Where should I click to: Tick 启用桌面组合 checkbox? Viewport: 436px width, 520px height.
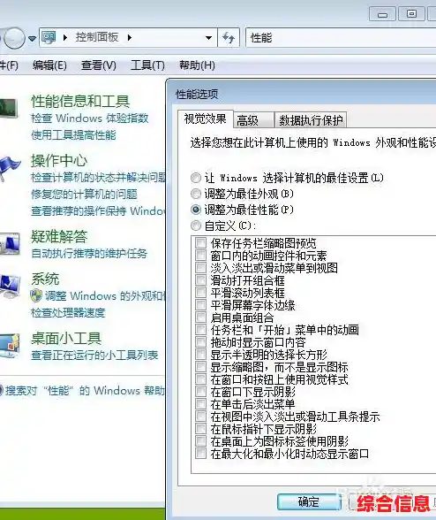click(200, 317)
